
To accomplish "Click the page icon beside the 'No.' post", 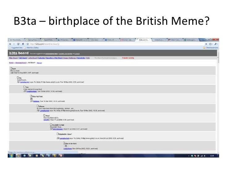I will tap(18, 77).
